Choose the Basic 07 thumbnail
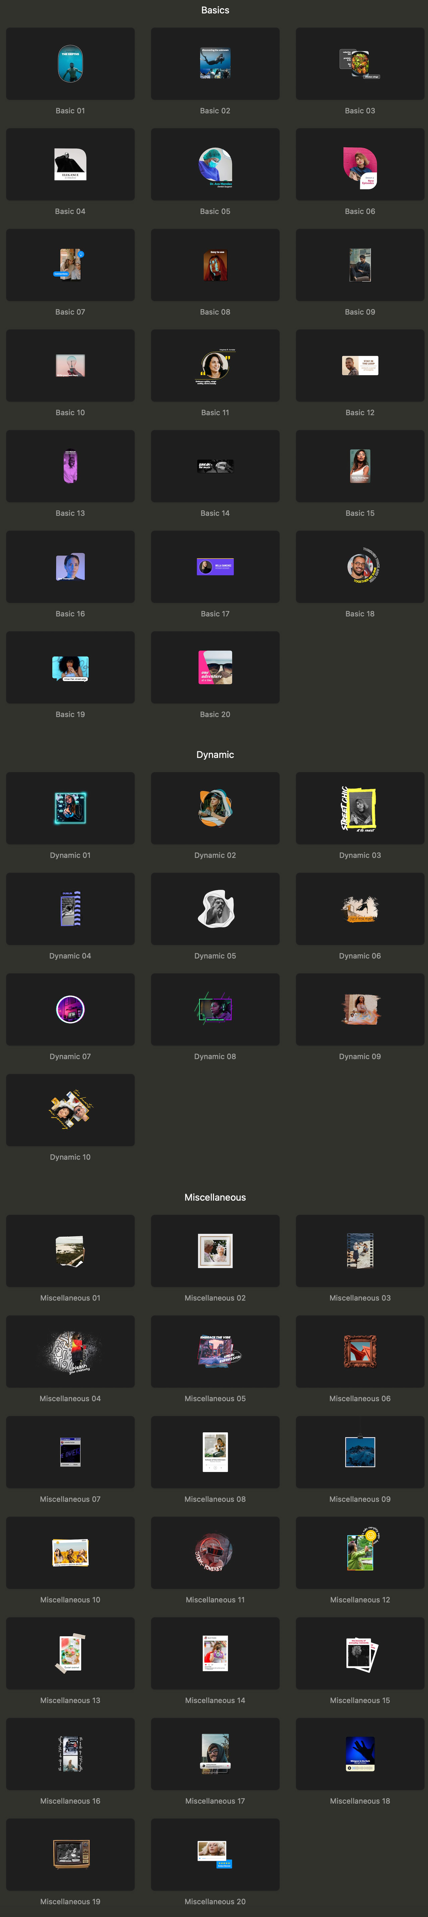Screen dimensions: 428x1917 tap(70, 265)
